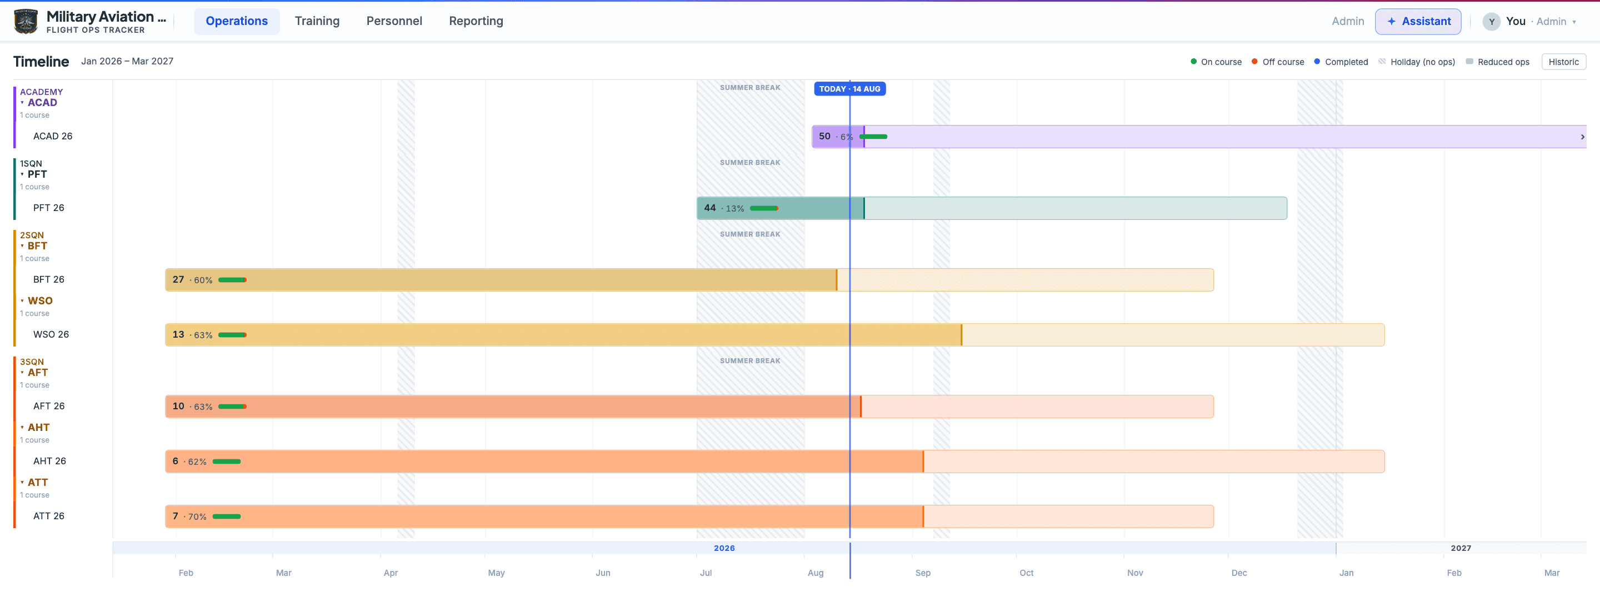Select the ATT 26 course row label
This screenshot has width=1600, height=612.
pyautogui.click(x=48, y=516)
